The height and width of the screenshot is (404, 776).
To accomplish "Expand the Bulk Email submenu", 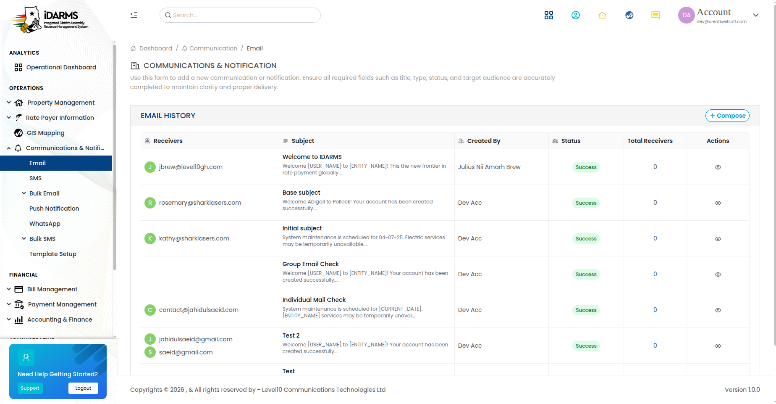I will [24, 193].
